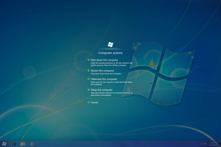Image resolution: width=221 pixels, height=147 pixels.
Task: Click the green arrow beside Restart
Action: pyautogui.click(x=88, y=70)
